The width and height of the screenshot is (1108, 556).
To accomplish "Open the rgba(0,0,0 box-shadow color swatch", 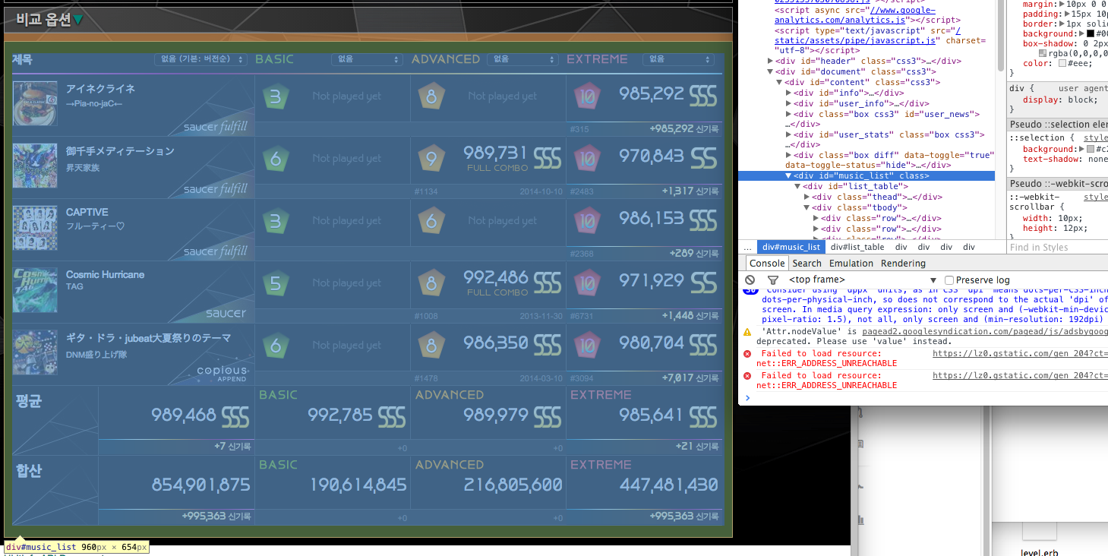I will click(1043, 53).
